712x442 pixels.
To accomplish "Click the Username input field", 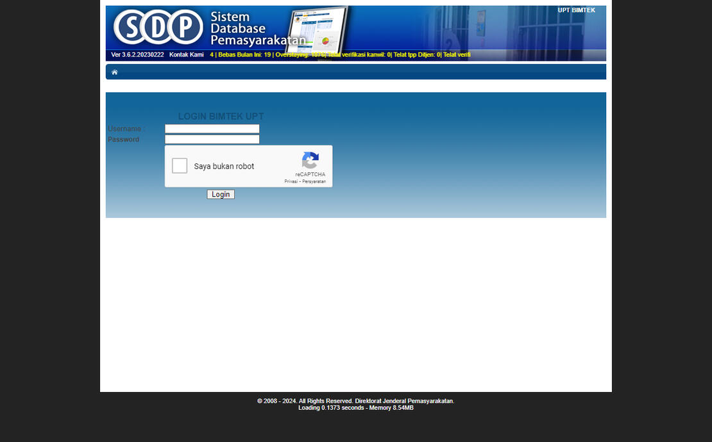I will click(x=212, y=128).
